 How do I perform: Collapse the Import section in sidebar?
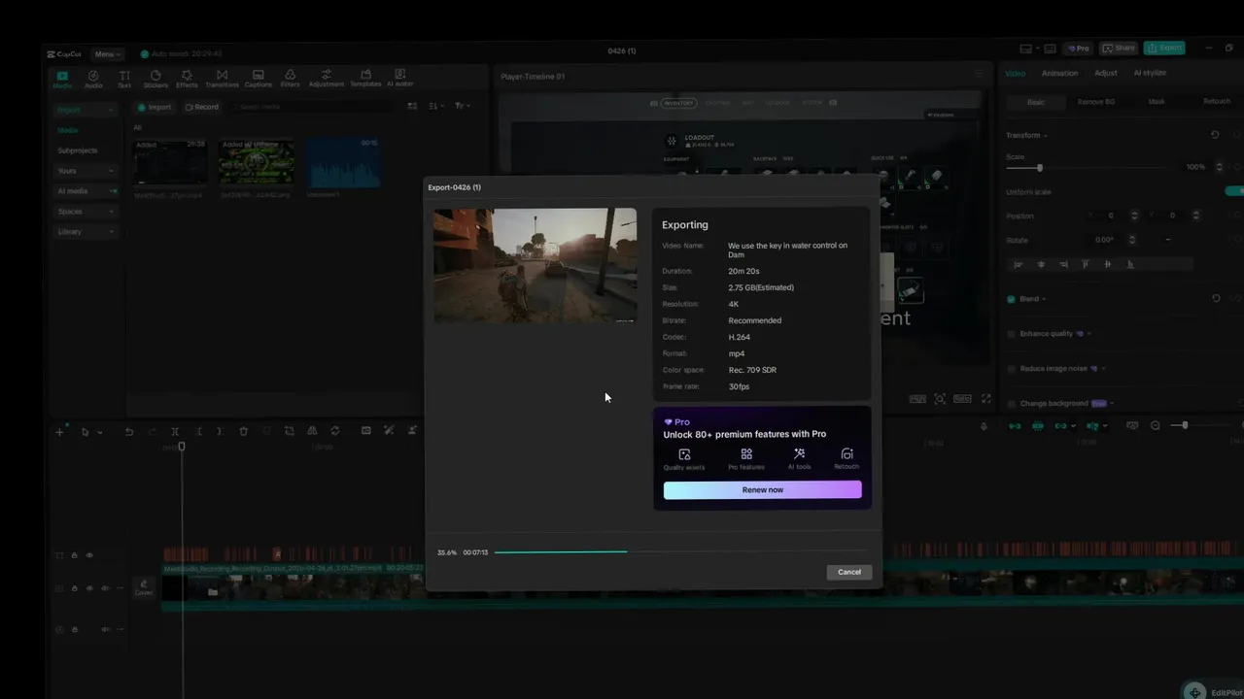tap(86, 110)
